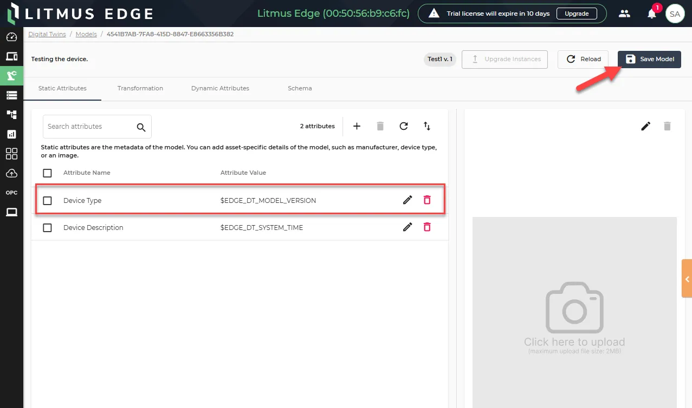Open the Schema tab
The height and width of the screenshot is (408, 692).
(x=300, y=89)
